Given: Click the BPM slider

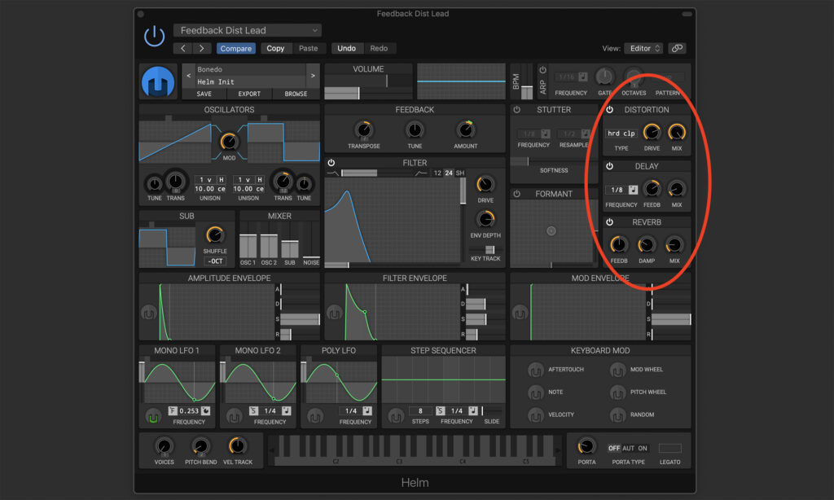Looking at the screenshot, I should tap(527, 81).
